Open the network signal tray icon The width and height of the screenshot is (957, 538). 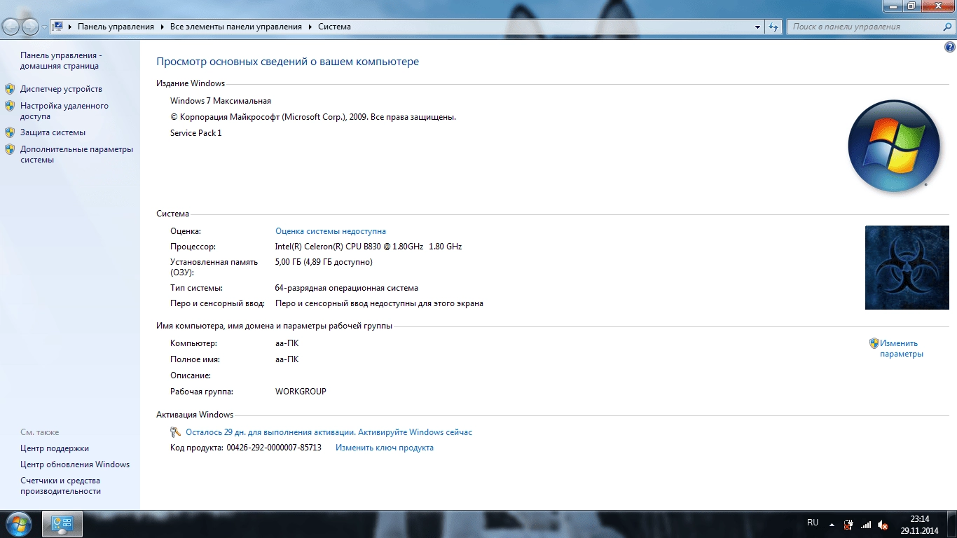point(866,525)
